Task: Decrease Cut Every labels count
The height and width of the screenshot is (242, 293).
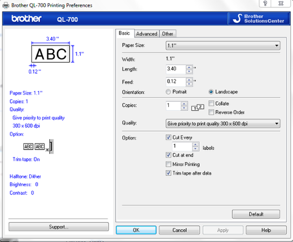Action: pos(195,148)
